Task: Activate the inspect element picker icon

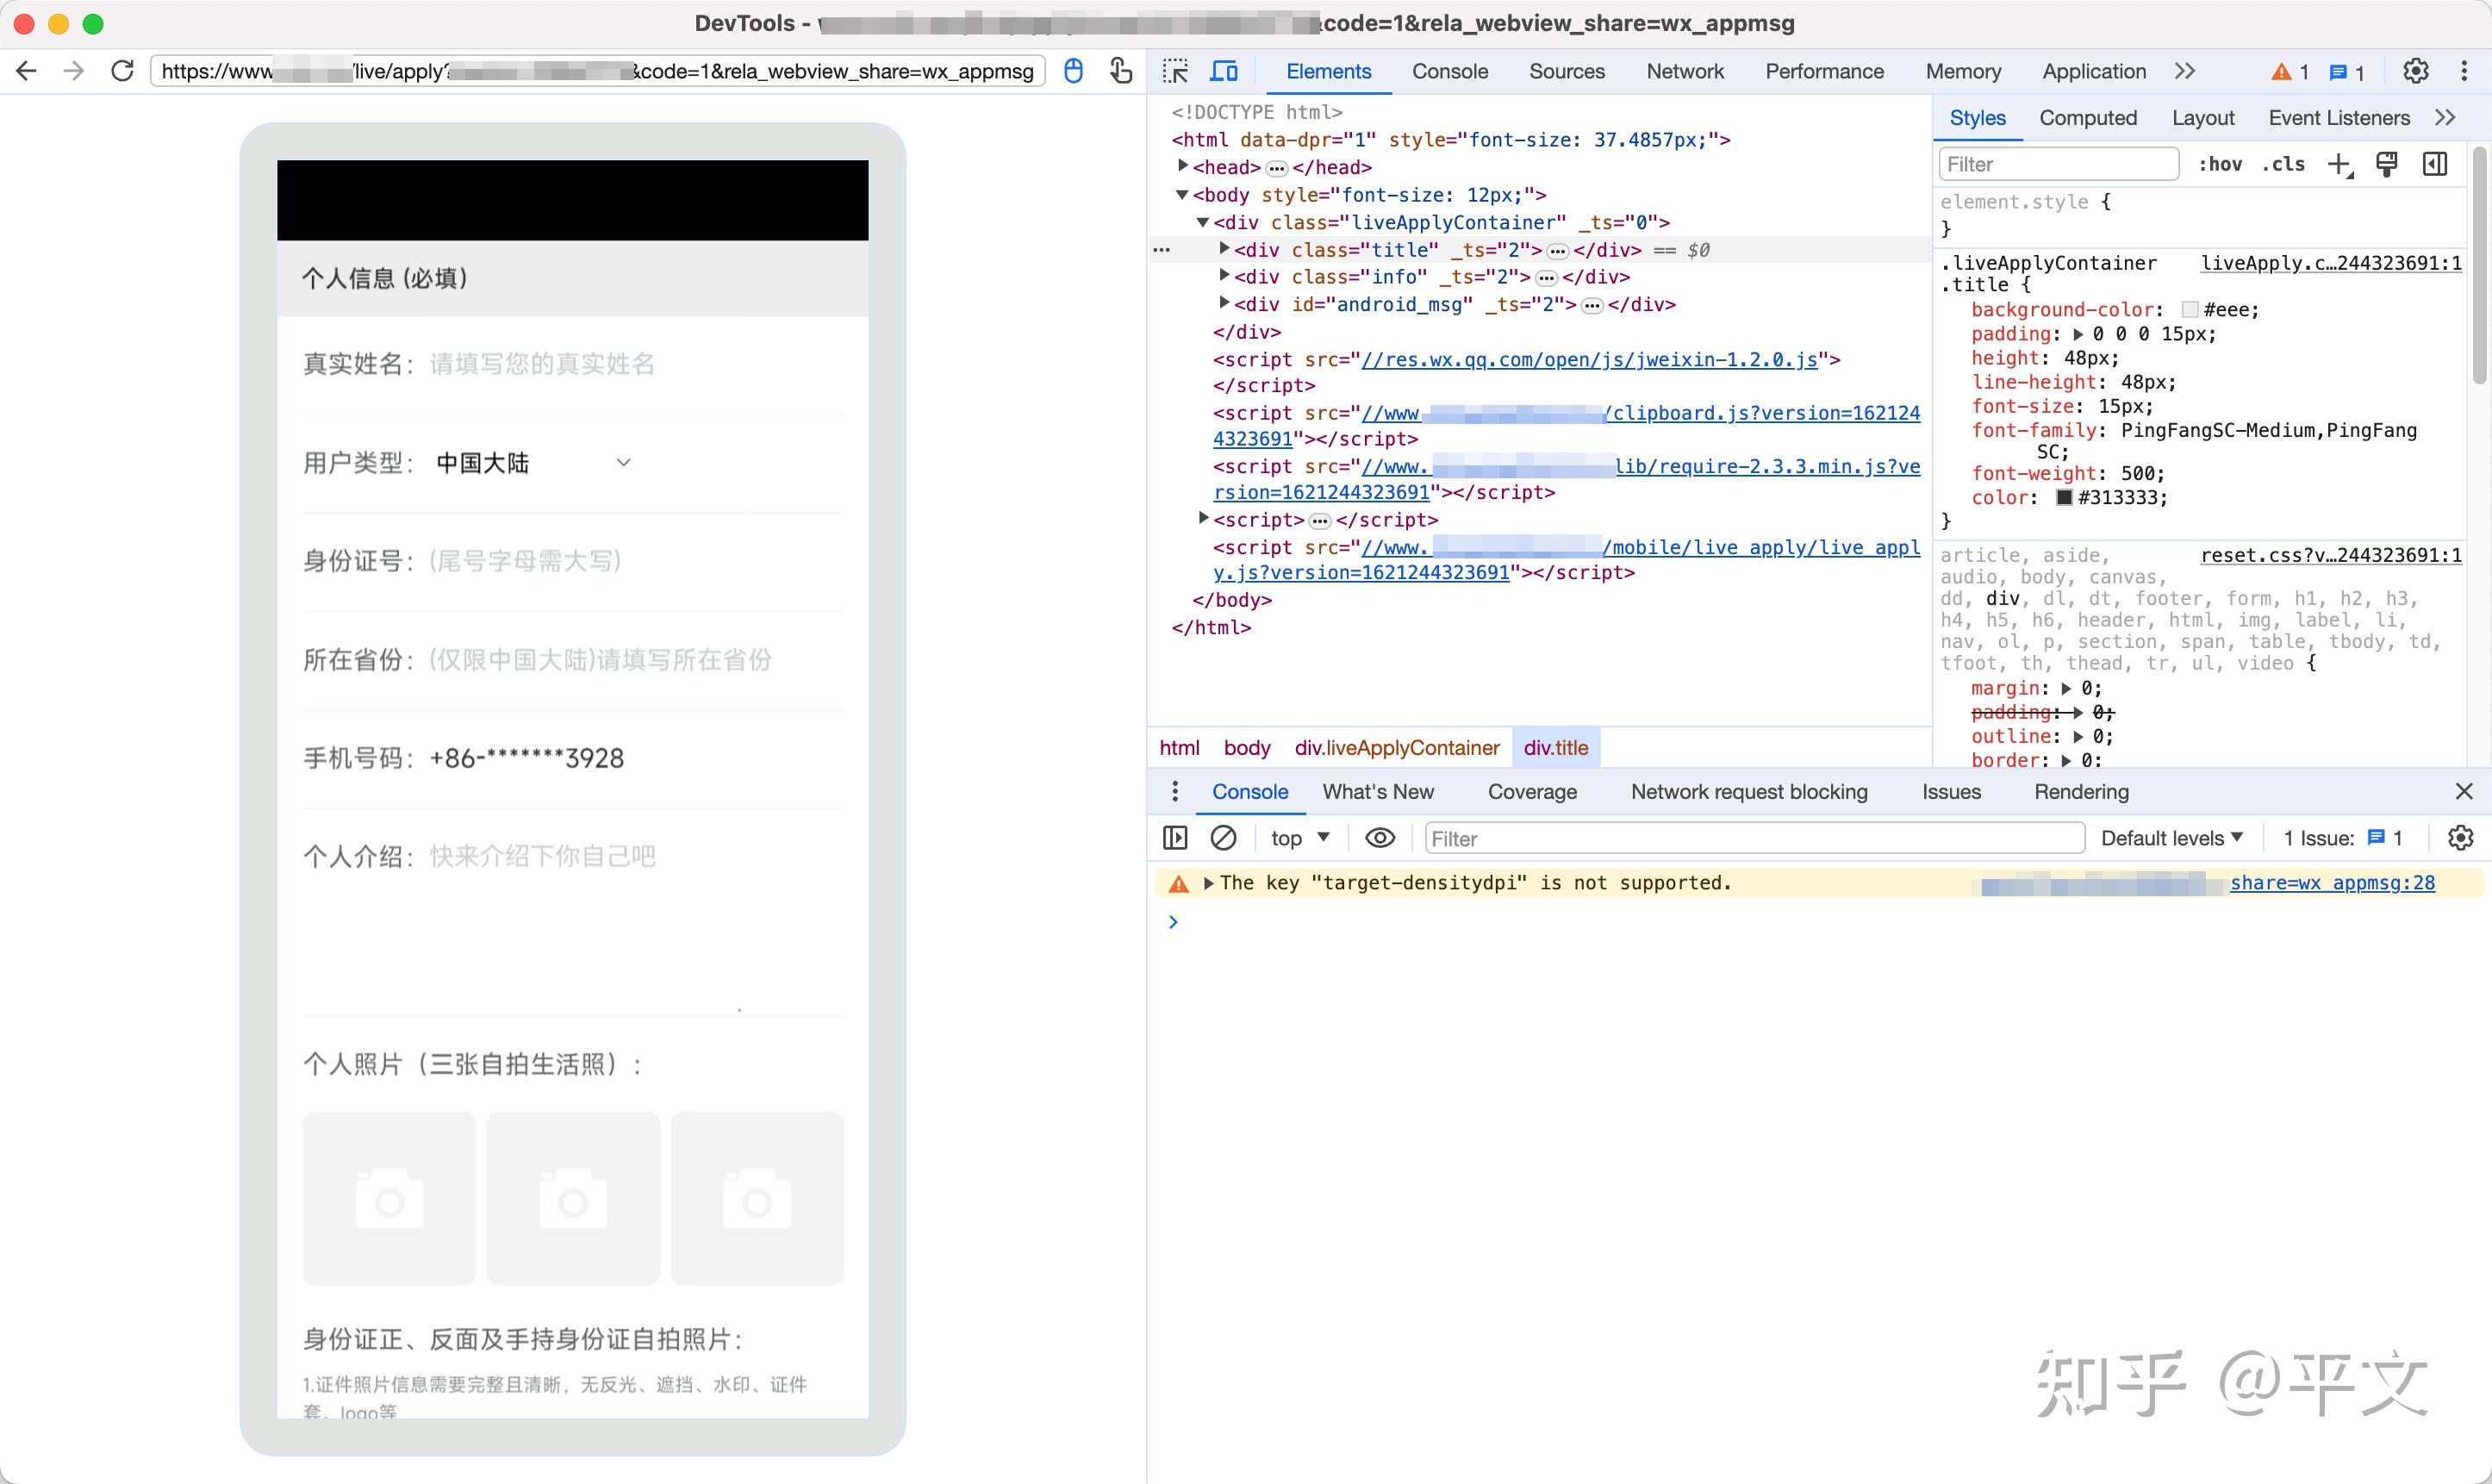Action: point(1175,71)
